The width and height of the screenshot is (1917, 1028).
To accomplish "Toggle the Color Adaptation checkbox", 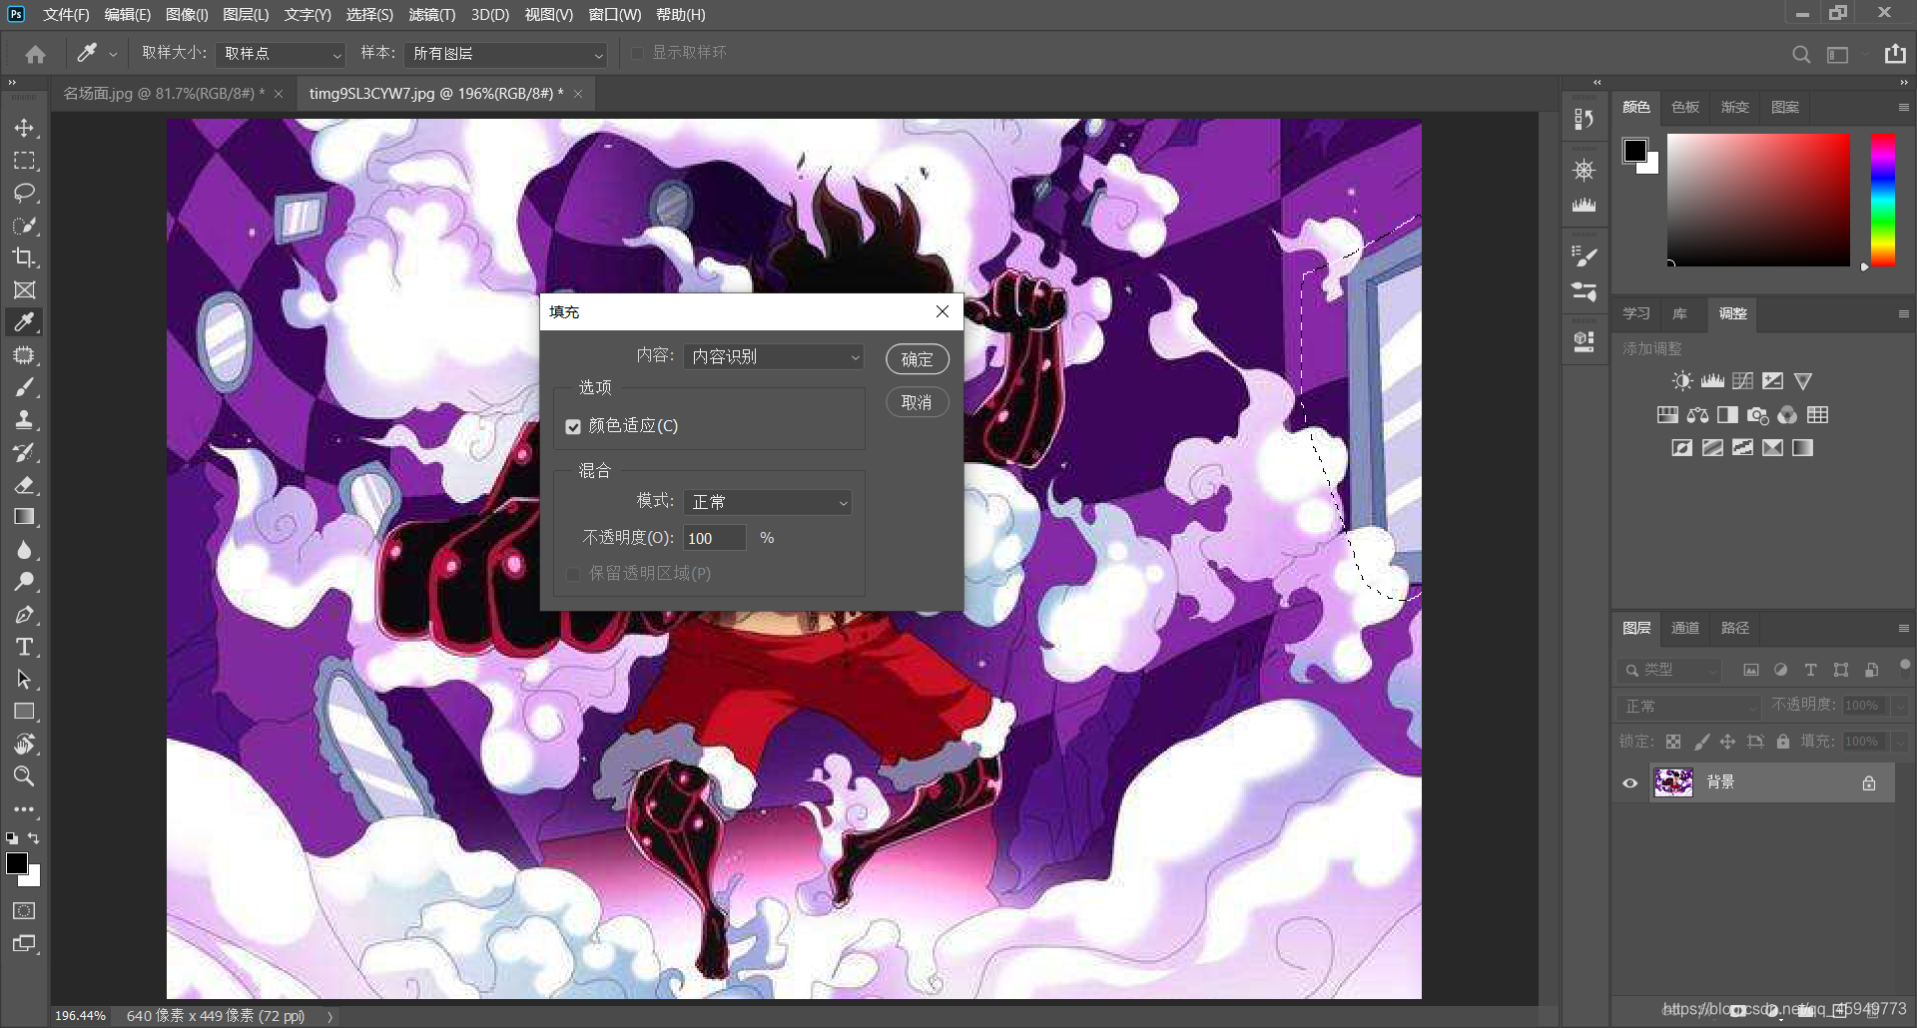I will (x=573, y=427).
